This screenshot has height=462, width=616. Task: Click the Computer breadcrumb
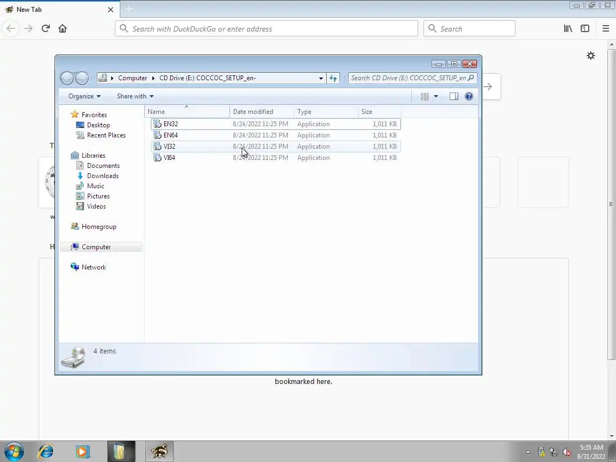(133, 78)
